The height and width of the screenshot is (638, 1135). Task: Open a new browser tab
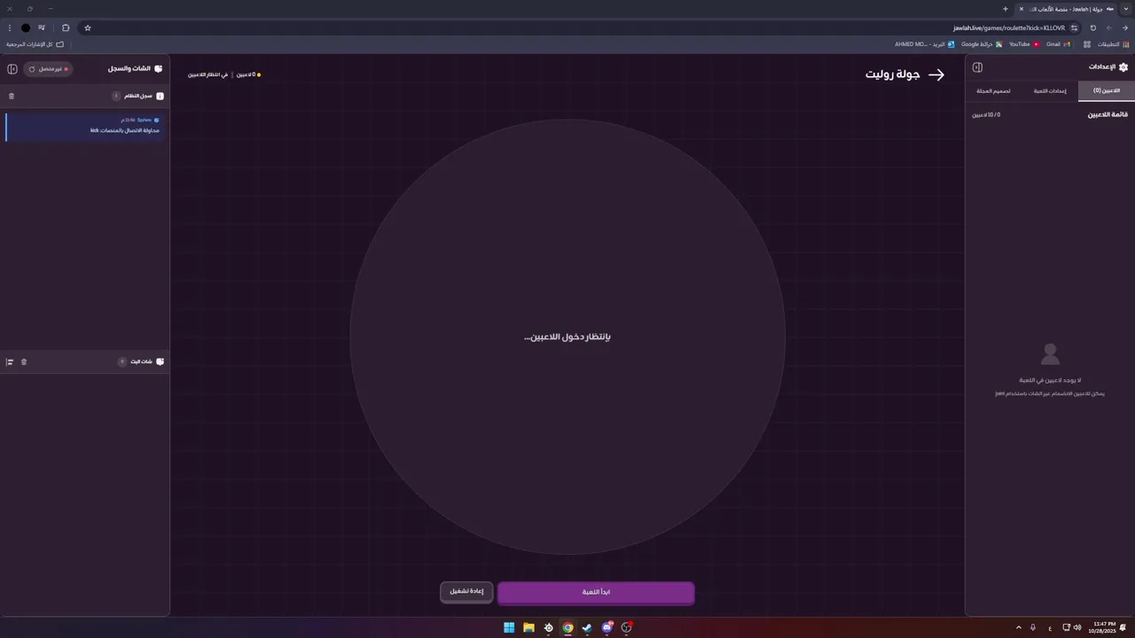click(1005, 9)
